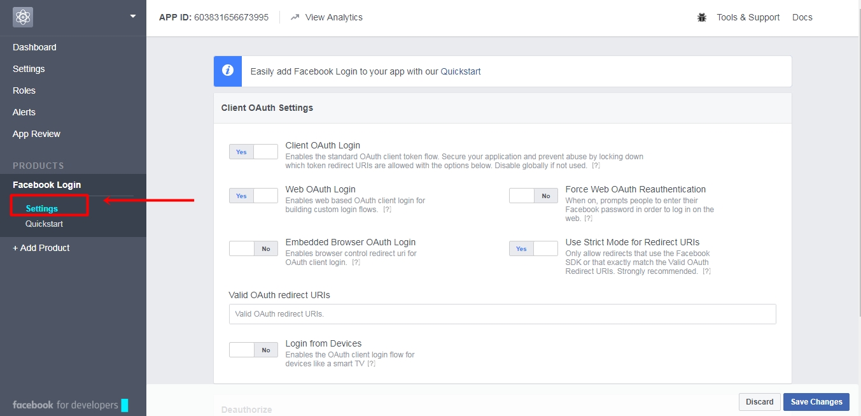Toggle Use Strict Mode for Redirect URIs
Image resolution: width=861 pixels, height=416 pixels.
click(x=533, y=248)
